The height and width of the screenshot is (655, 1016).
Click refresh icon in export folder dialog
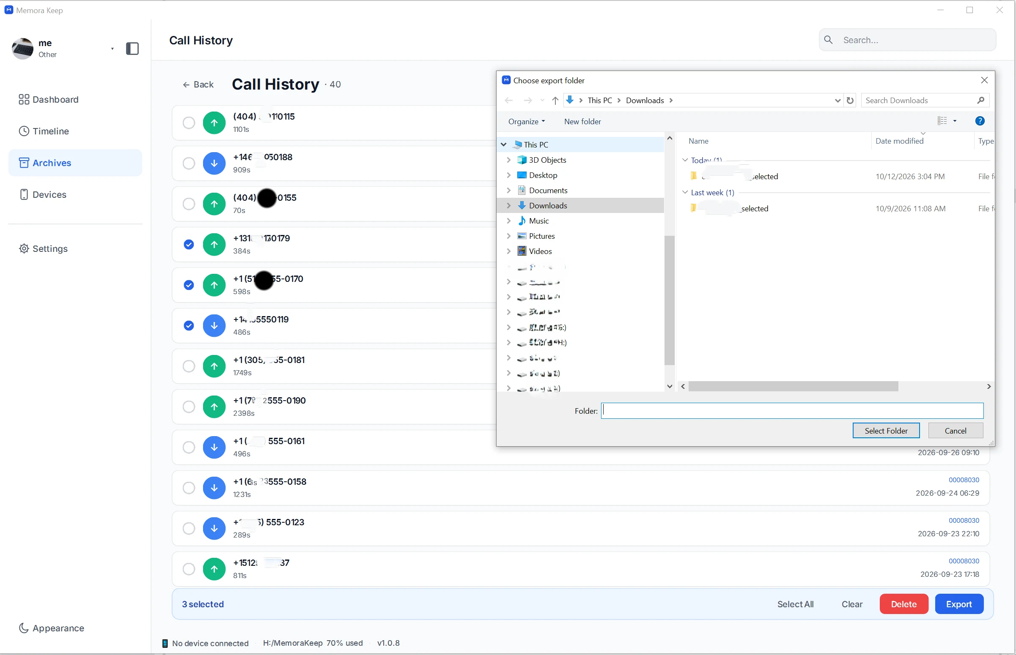click(850, 101)
